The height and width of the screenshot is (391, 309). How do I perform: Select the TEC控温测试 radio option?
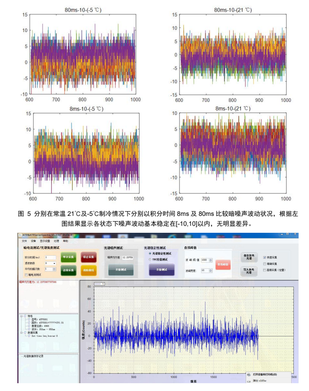150,259
